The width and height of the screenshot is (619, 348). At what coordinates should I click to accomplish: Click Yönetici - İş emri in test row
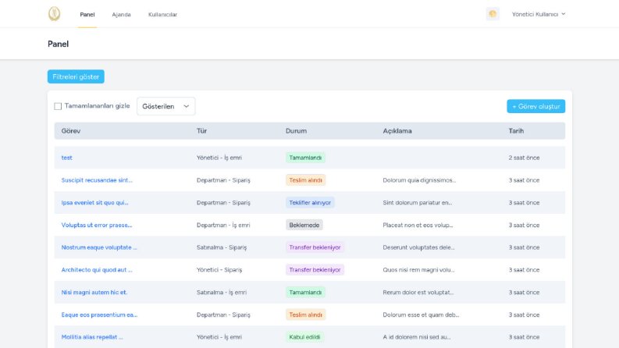pyautogui.click(x=219, y=158)
